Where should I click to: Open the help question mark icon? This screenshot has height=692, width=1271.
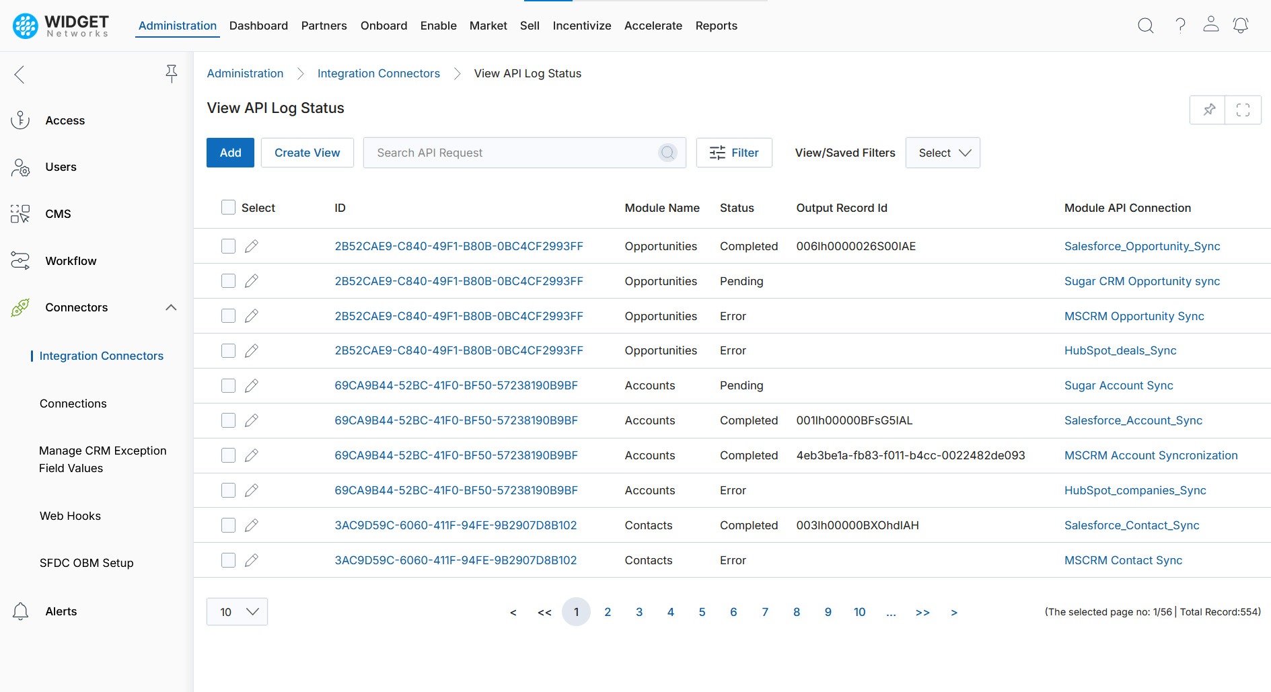pyautogui.click(x=1180, y=26)
